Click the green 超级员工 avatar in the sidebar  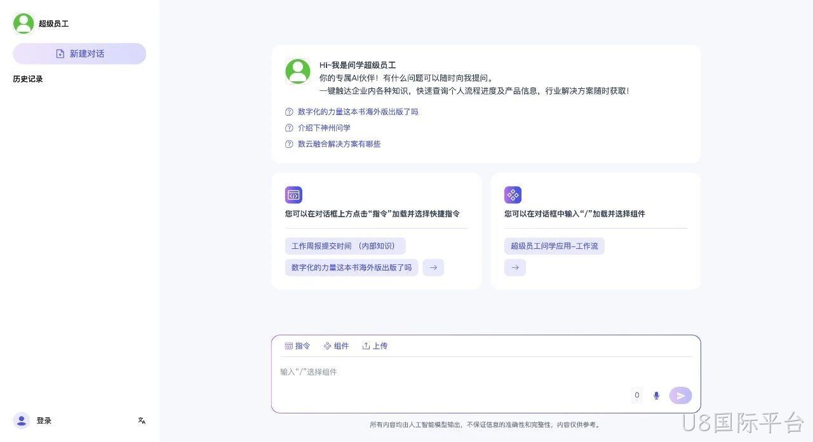[24, 23]
